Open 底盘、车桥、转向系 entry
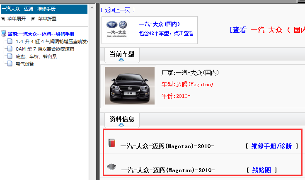The width and height of the screenshot is (305, 180). click(36, 56)
